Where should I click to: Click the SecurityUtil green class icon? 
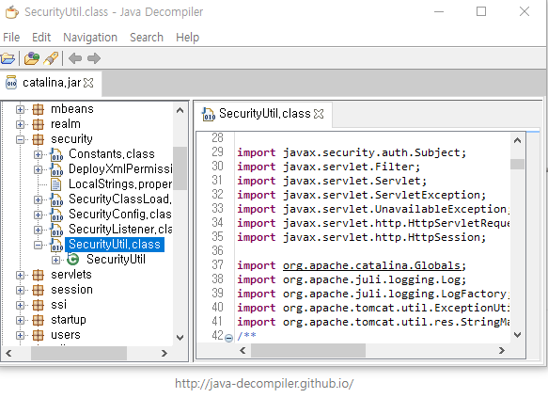(73, 260)
